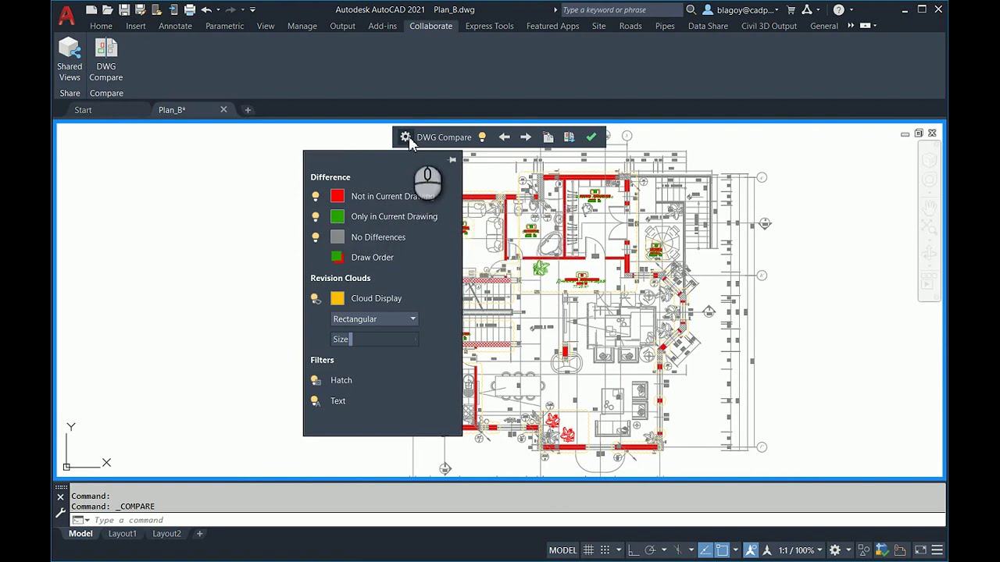Image resolution: width=1000 pixels, height=562 pixels.
Task: Toggle Not in Current Drawing visibility bulb
Action: coord(316,197)
